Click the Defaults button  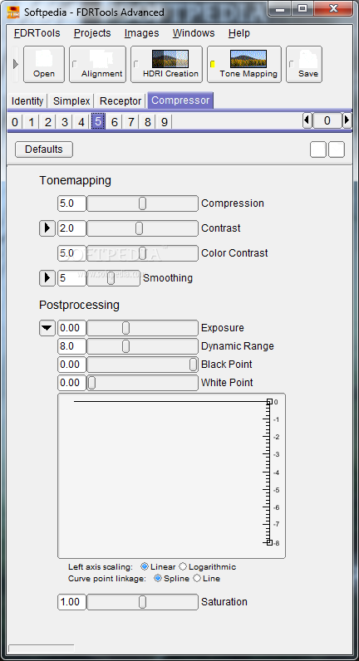[44, 149]
